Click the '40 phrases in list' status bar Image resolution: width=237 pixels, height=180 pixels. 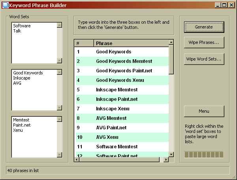[118, 171]
